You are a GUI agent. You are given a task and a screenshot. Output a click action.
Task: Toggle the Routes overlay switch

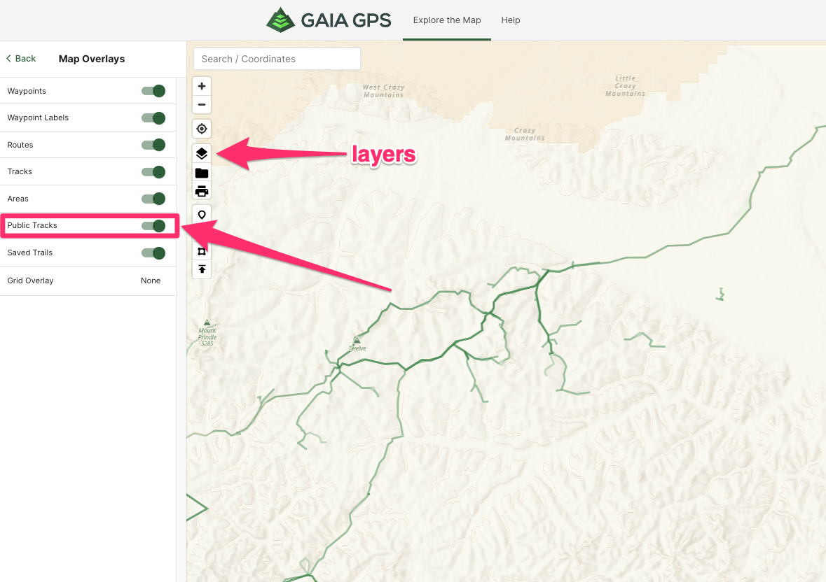click(153, 145)
